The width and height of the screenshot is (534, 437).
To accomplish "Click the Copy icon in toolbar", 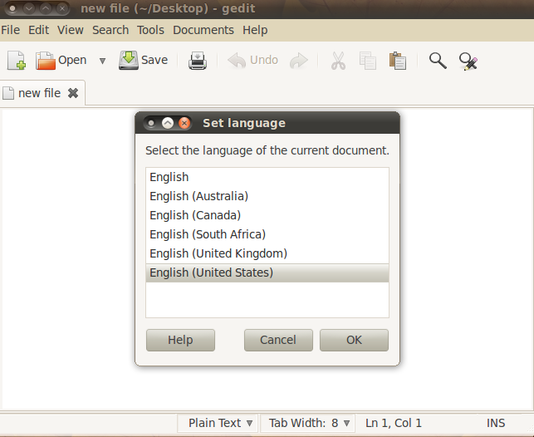I will [368, 61].
